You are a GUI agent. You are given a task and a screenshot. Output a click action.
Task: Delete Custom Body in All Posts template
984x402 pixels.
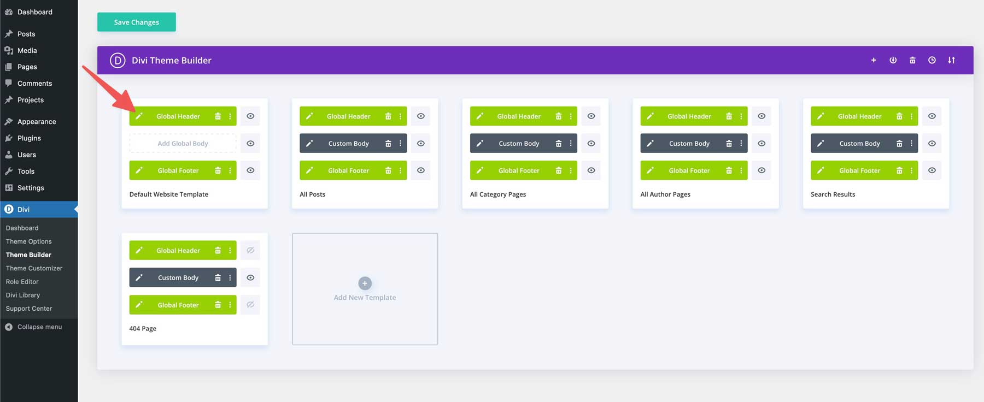[x=388, y=144]
